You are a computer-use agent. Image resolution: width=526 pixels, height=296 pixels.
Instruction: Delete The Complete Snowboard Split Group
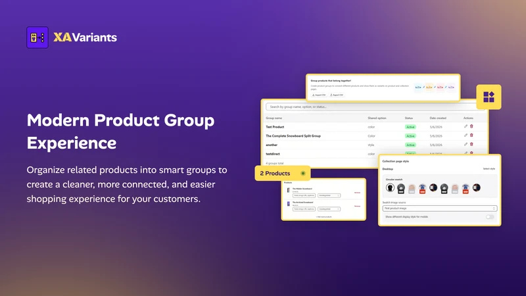pyautogui.click(x=471, y=136)
